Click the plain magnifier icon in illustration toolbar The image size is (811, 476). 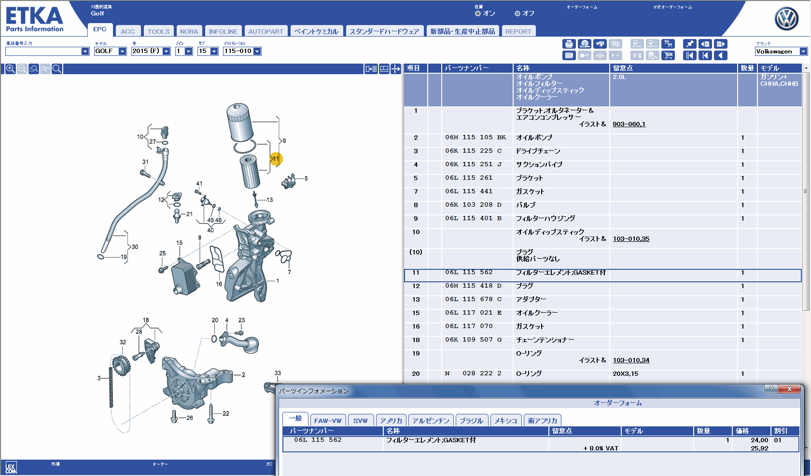[57, 69]
